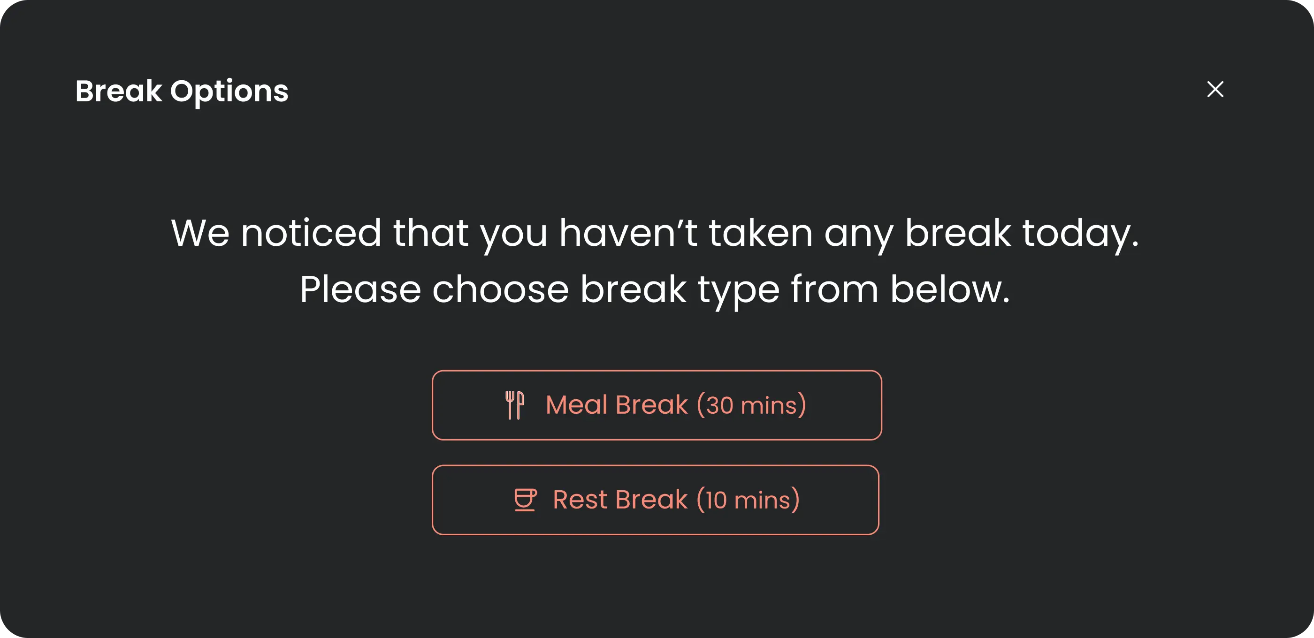Start a 10-minute rest break

point(656,500)
